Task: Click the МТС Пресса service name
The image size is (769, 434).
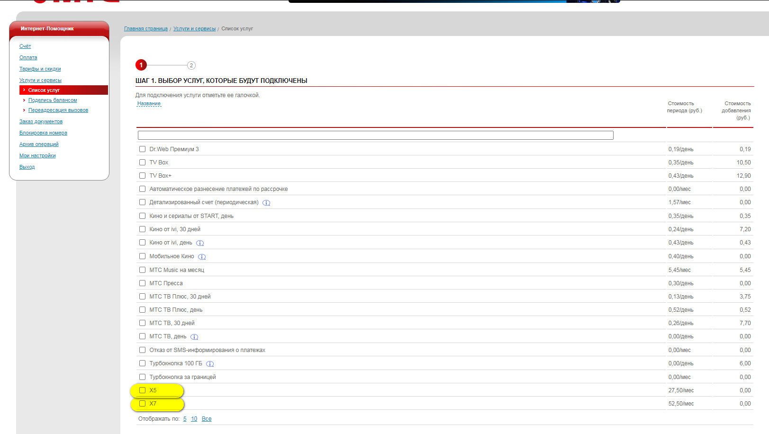Action: tap(166, 283)
